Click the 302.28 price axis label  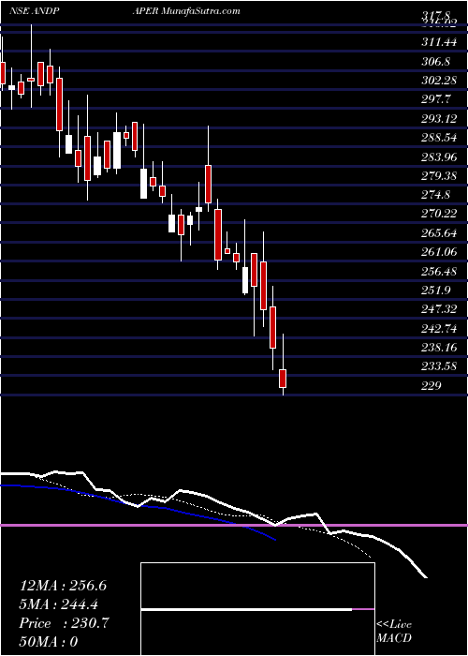click(x=439, y=81)
